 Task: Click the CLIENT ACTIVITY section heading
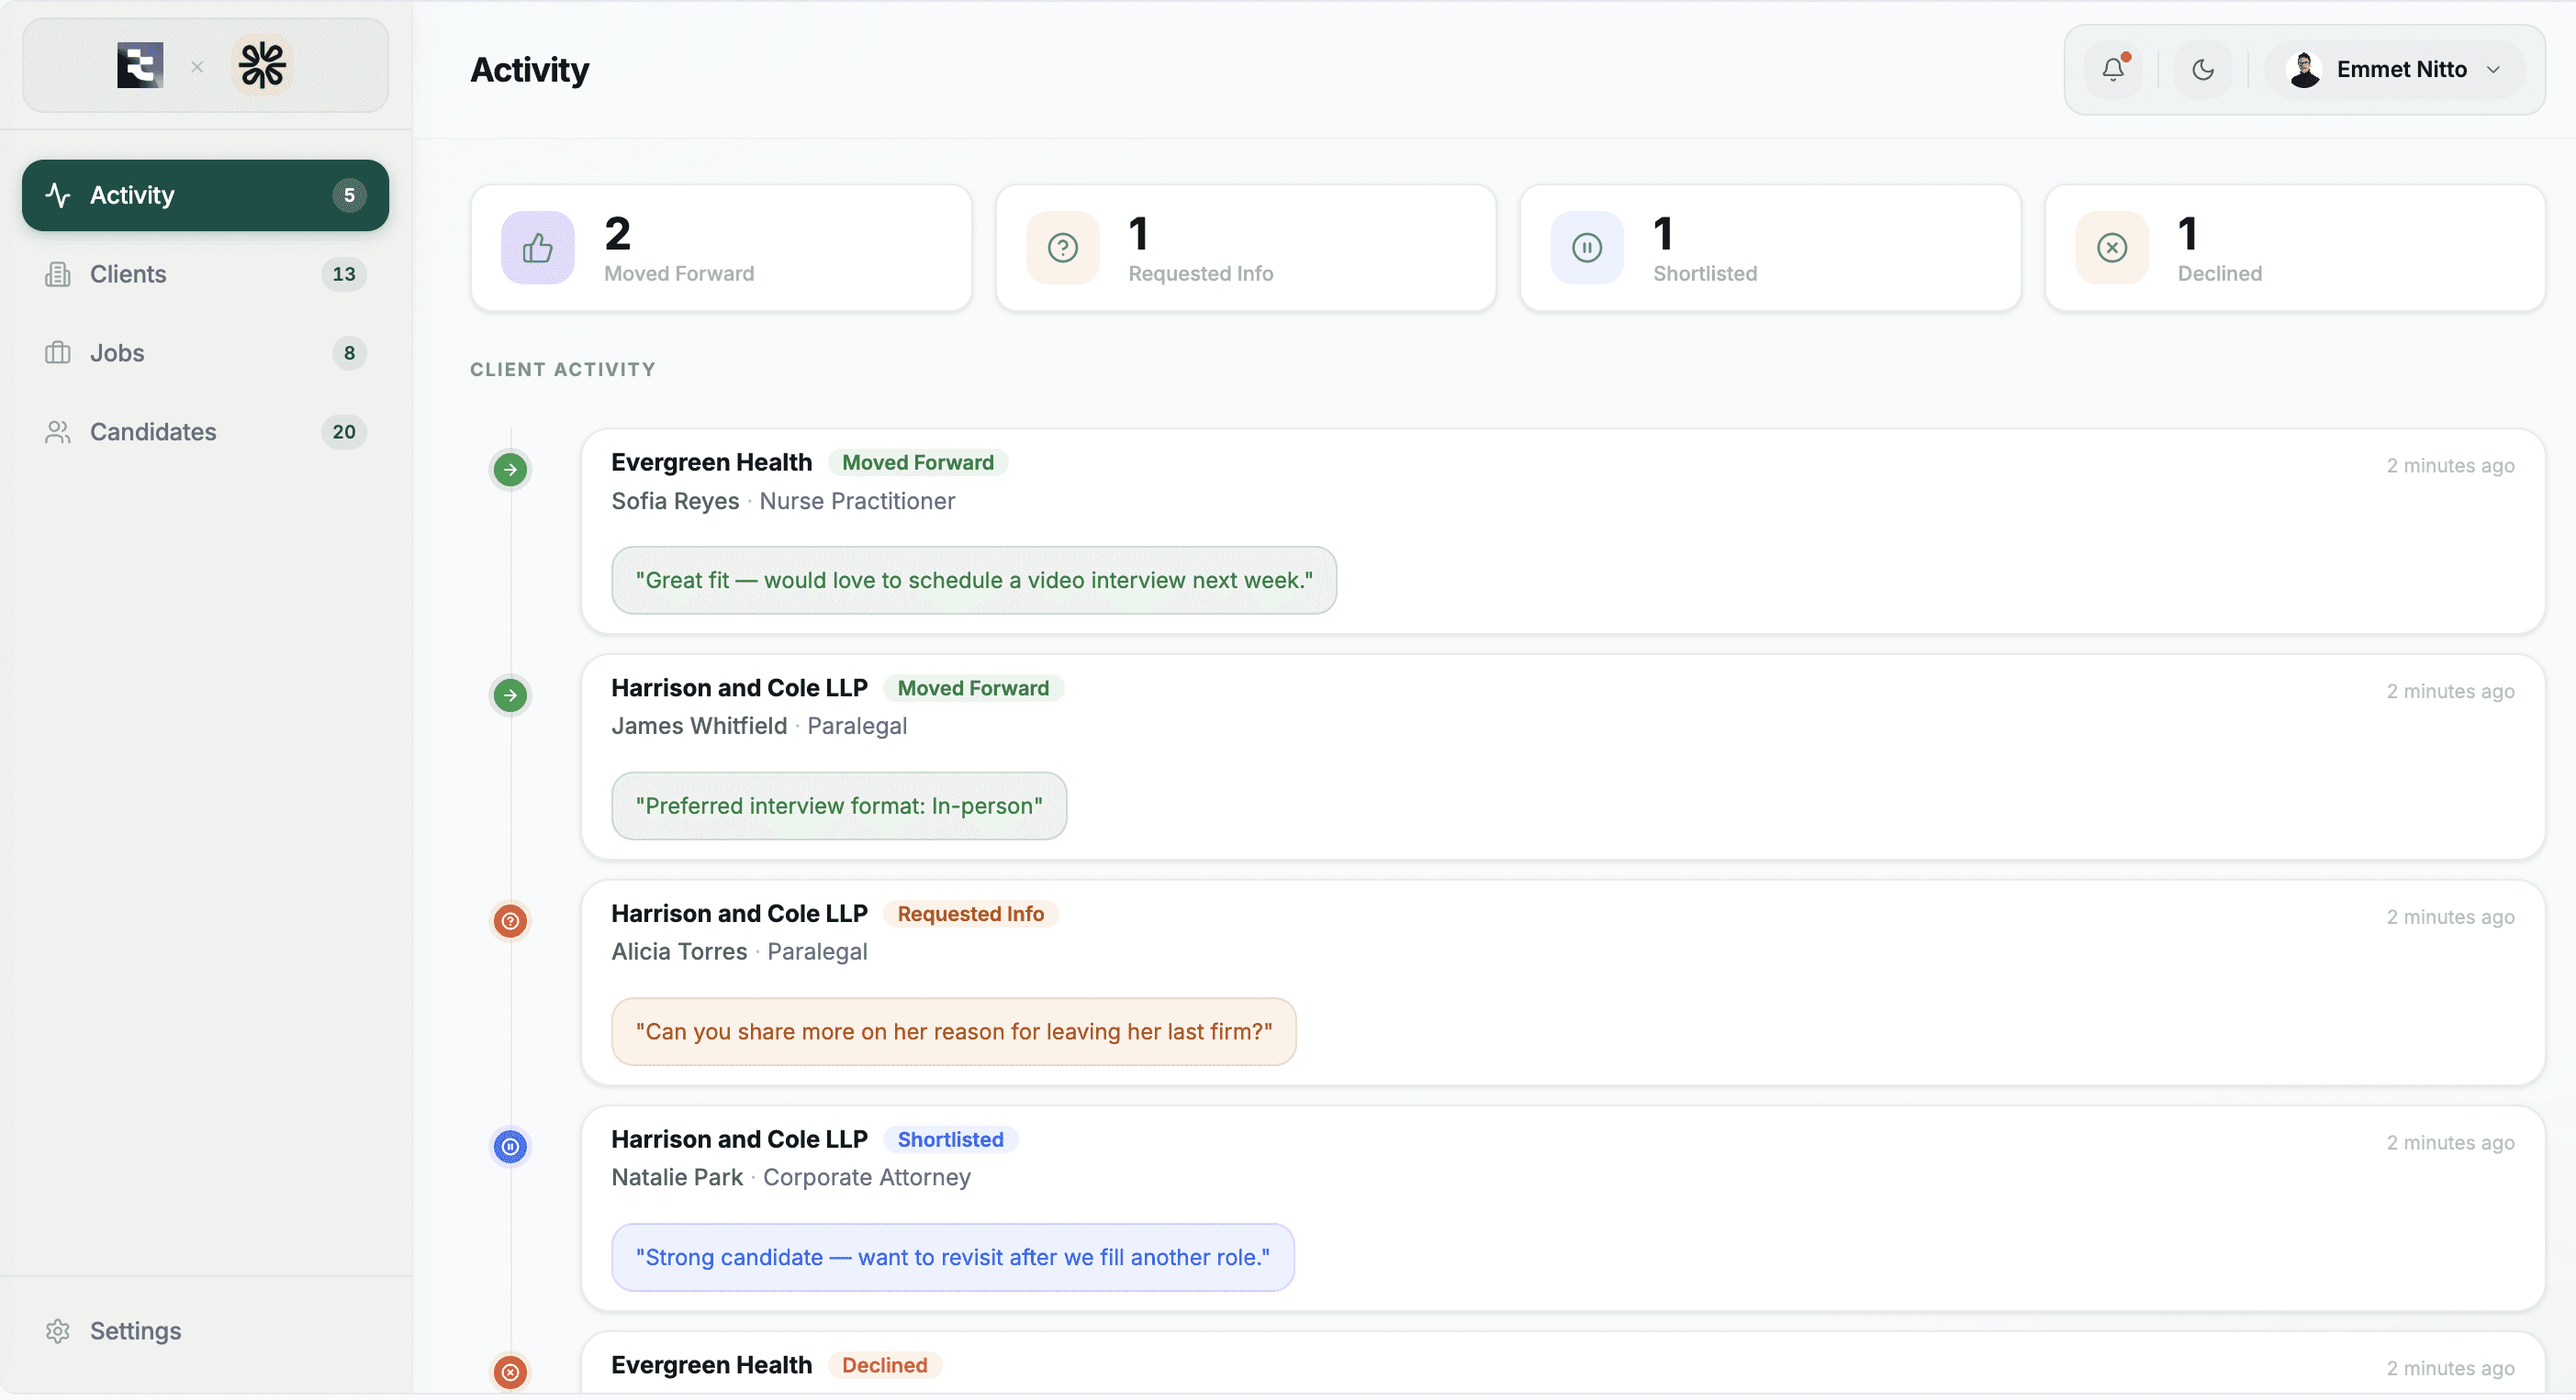[x=563, y=370]
